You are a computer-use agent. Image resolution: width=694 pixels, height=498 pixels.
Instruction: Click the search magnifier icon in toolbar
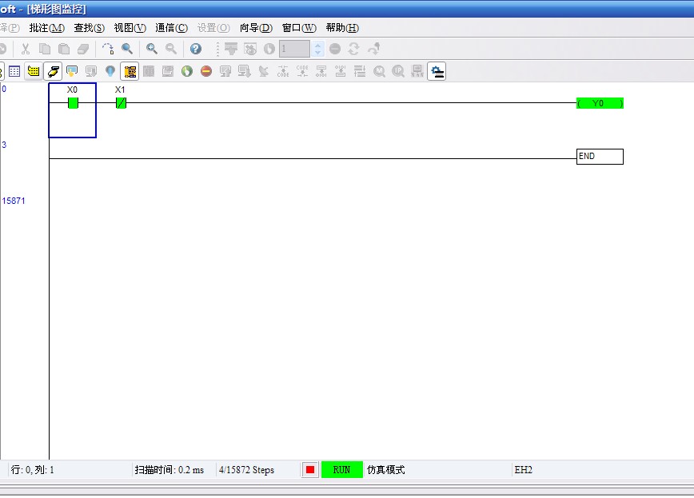point(127,49)
